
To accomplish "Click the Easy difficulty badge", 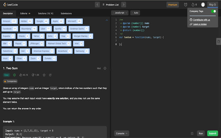I will (x=7, y=75).
